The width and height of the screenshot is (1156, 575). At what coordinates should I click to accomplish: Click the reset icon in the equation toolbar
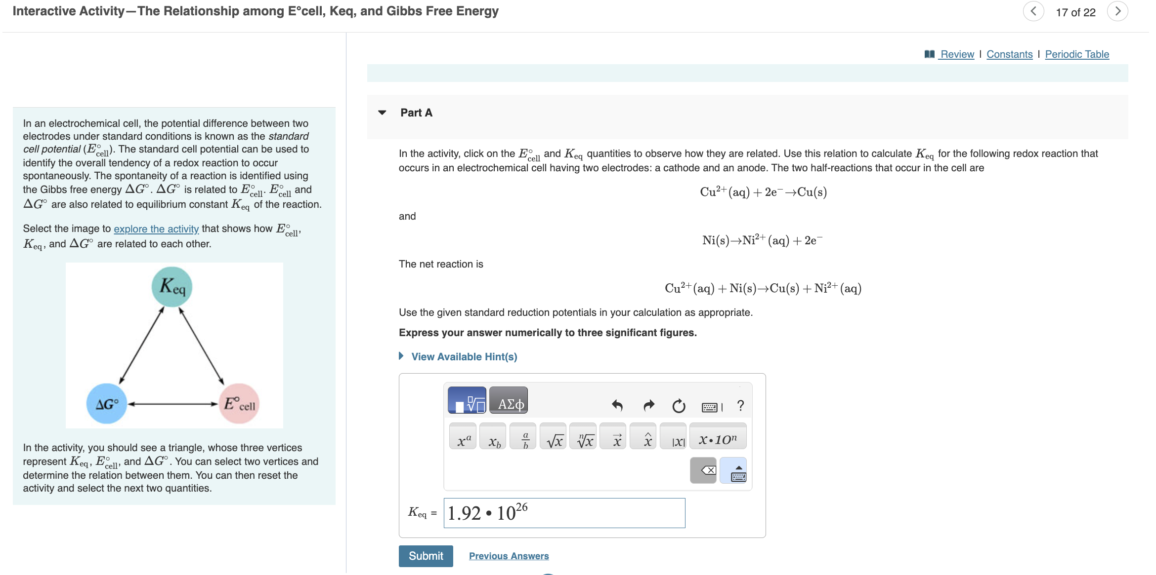[x=679, y=406]
